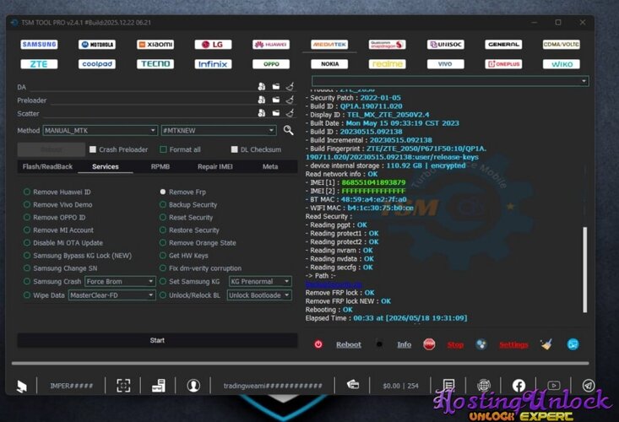Open the user account icon
Image resolution: width=619 pixels, height=422 pixels.
pos(193,386)
